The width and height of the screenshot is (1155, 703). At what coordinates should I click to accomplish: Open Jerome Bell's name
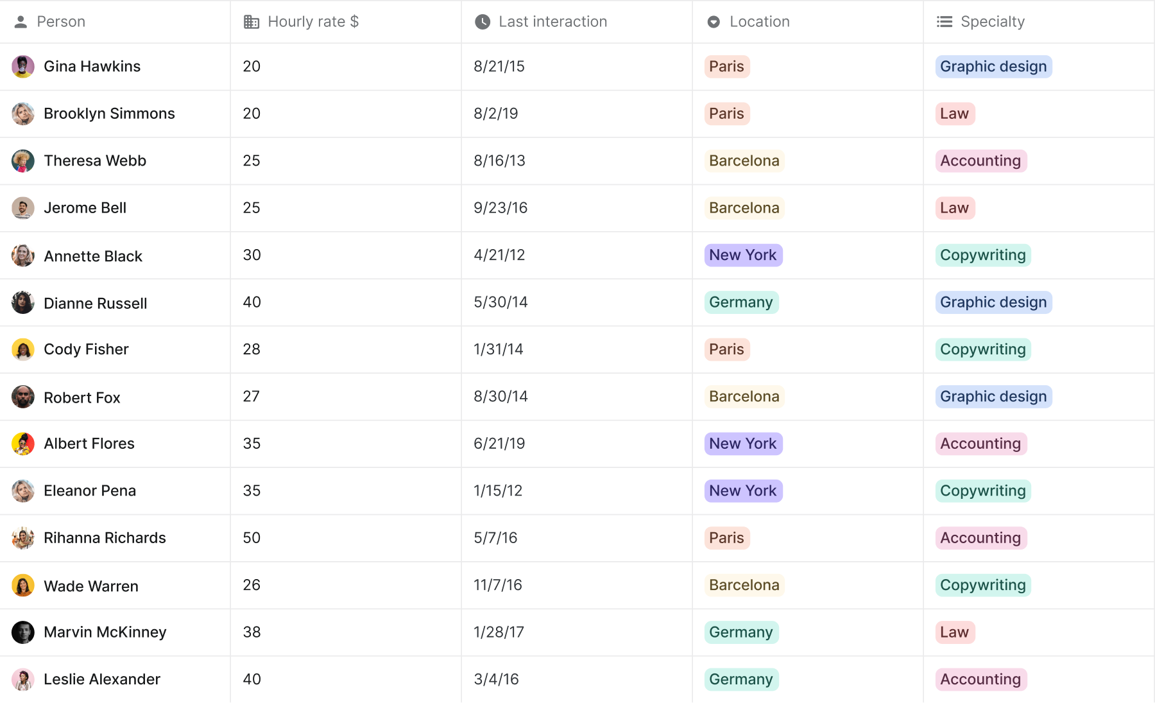(x=85, y=208)
